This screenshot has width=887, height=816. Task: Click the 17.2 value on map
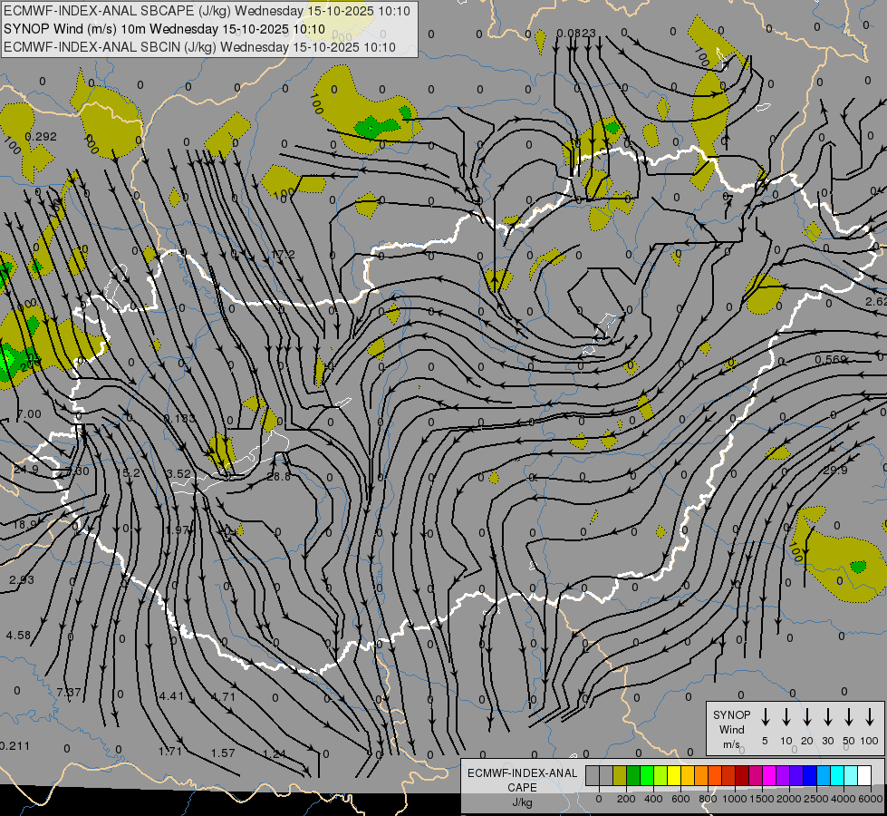point(283,254)
